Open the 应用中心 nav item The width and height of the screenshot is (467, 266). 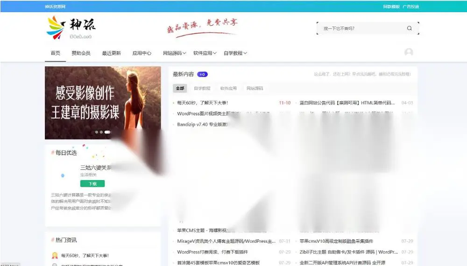(x=142, y=53)
